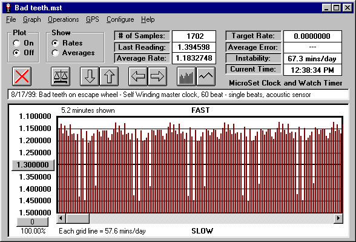This screenshot has height=242, width=356.
Task: Click the balance scales icon button
Action: pyautogui.click(x=61, y=76)
